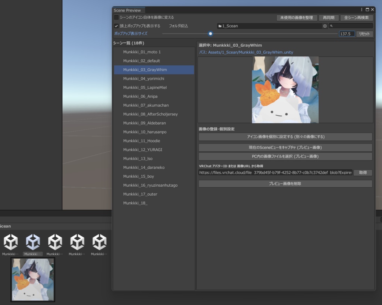Click the popup size slider handle
The height and width of the screenshot is (305, 382).
point(210,34)
